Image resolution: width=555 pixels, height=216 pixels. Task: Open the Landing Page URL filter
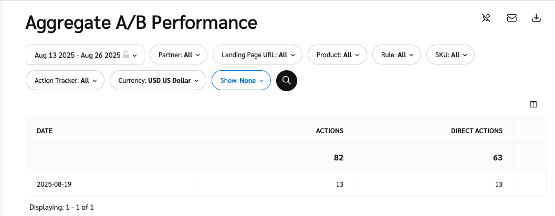(x=257, y=55)
